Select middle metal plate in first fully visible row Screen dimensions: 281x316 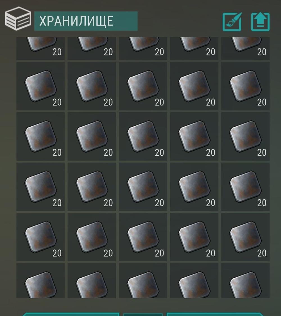click(143, 86)
